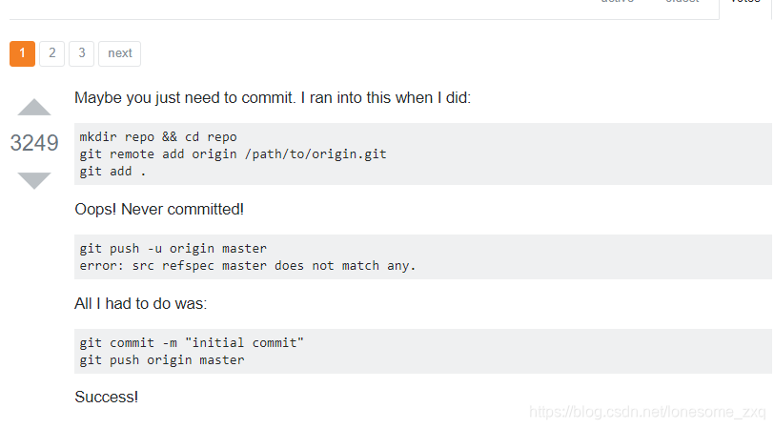Click the blog.csdn.net watermark URL
774x429 pixels.
pyautogui.click(x=647, y=412)
